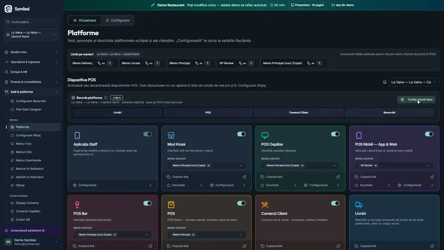Click the Configurează bara button
The width and height of the screenshot is (444, 250).
pos(417,100)
